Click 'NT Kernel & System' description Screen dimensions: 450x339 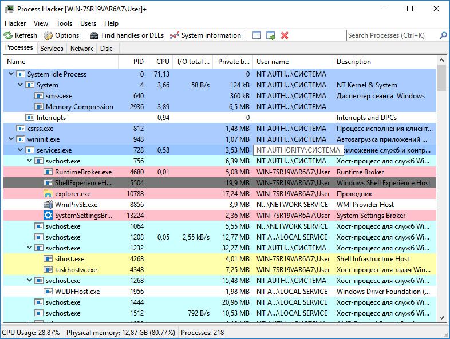[367, 85]
